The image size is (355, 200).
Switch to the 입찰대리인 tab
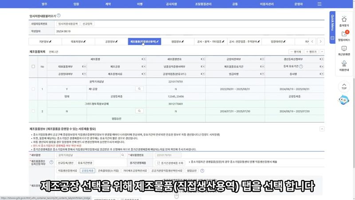[278, 41]
